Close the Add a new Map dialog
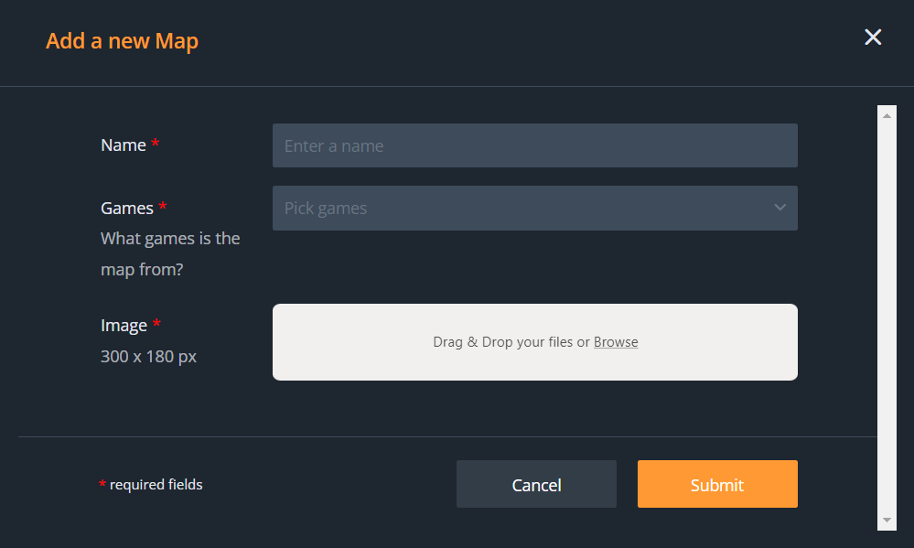This screenshot has height=548, width=914. point(873,37)
